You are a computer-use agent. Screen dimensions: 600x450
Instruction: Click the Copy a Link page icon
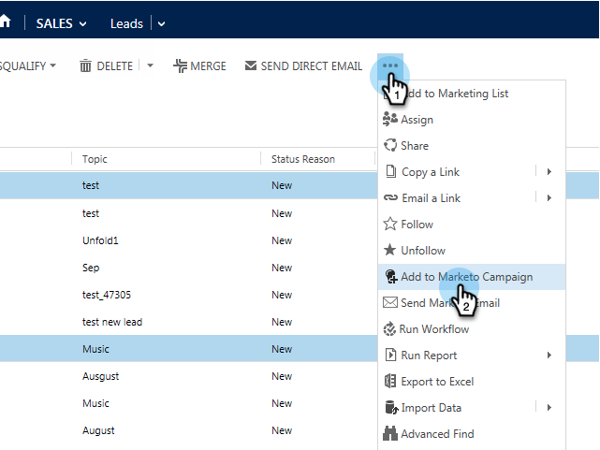[390, 171]
